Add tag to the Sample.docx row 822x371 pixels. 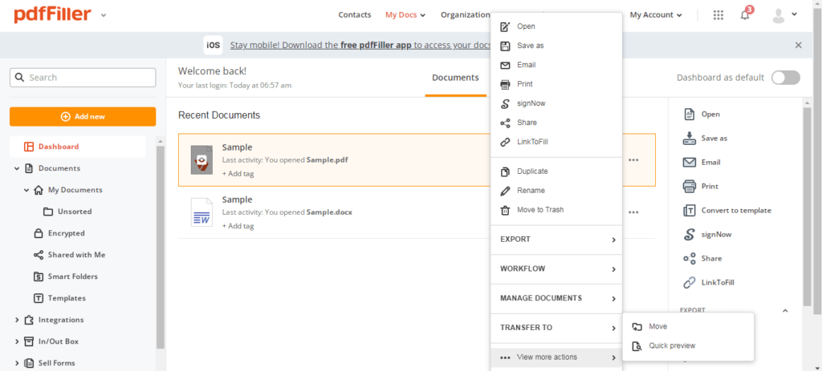(238, 226)
